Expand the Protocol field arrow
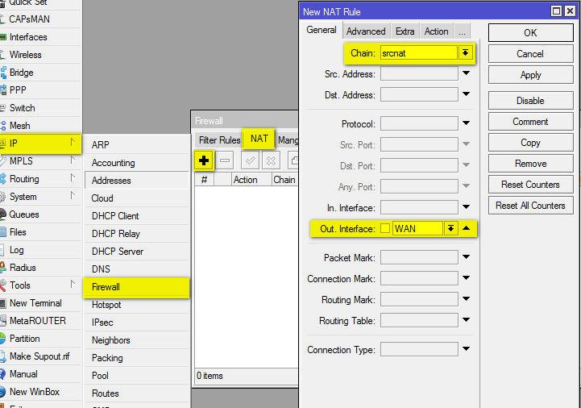Screen dimensions: 581x408 tap(466, 123)
